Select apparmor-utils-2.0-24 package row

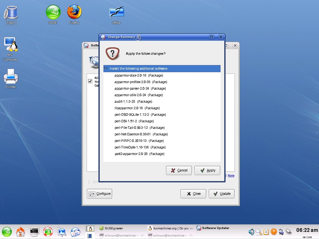(162, 95)
